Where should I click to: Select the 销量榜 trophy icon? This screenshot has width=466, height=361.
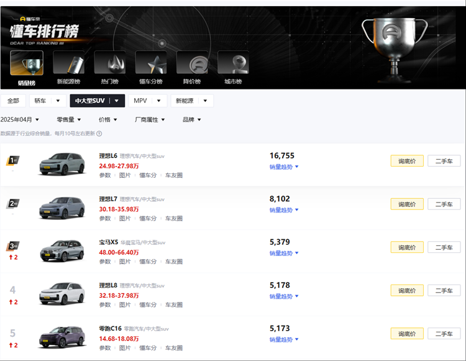(x=27, y=63)
